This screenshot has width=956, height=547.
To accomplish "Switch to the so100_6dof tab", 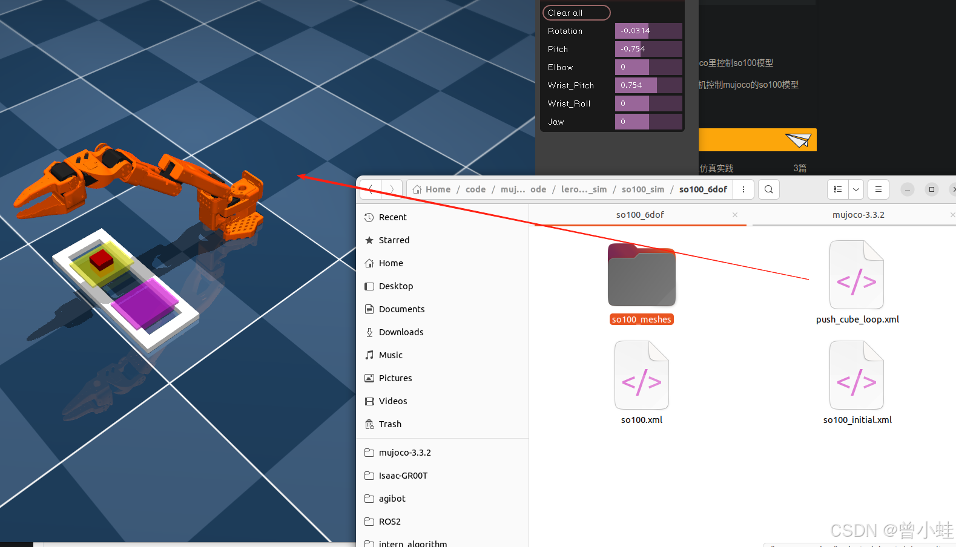I will [x=640, y=215].
